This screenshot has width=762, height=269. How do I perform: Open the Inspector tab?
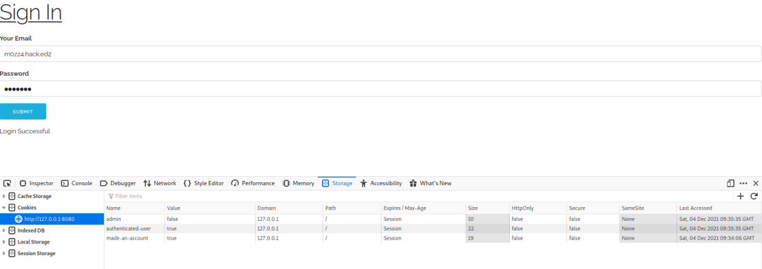(x=37, y=184)
